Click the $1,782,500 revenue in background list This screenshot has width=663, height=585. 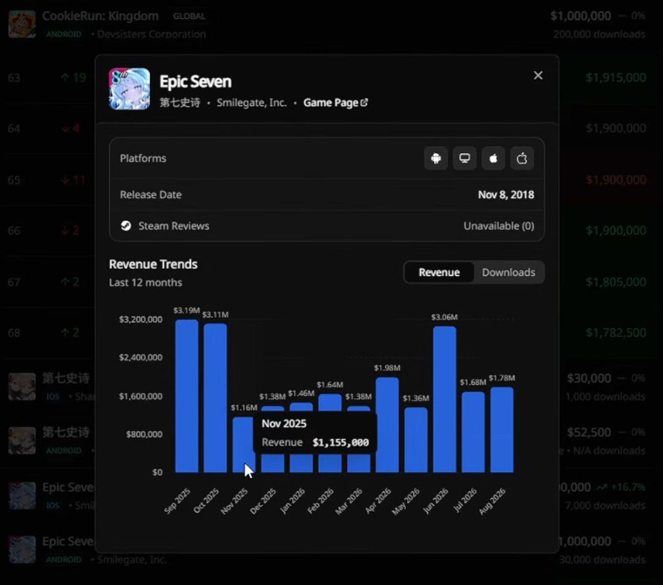[616, 333]
